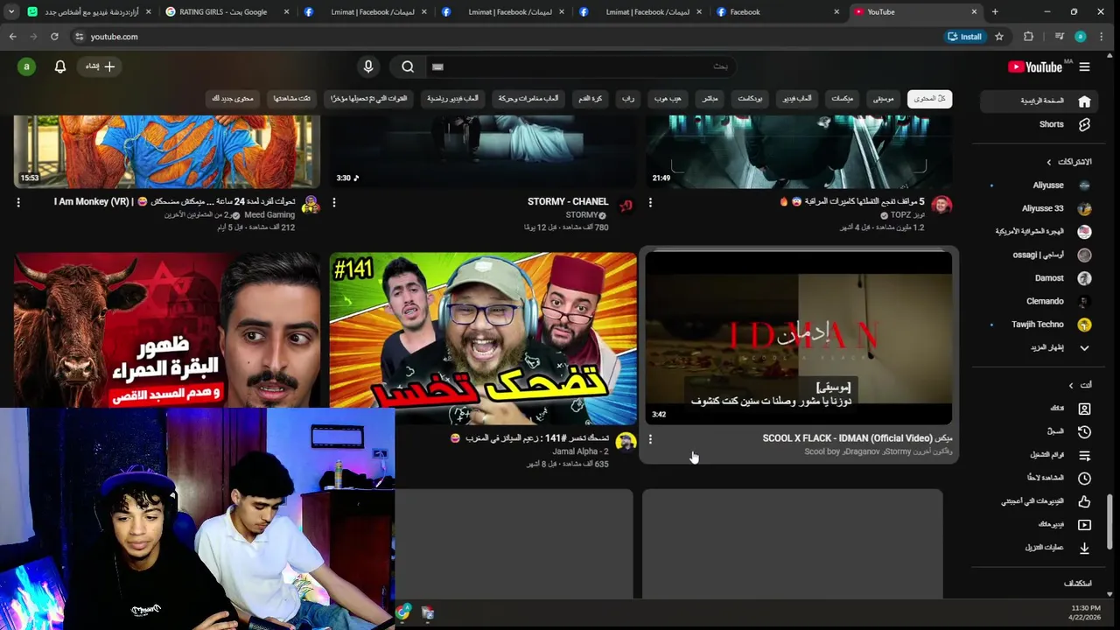
Task: Open options menu for SCOOL X FLACK IDMAN
Action: point(650,439)
